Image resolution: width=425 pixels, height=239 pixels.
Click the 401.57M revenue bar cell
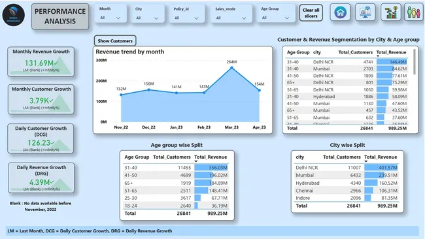(x=381, y=168)
